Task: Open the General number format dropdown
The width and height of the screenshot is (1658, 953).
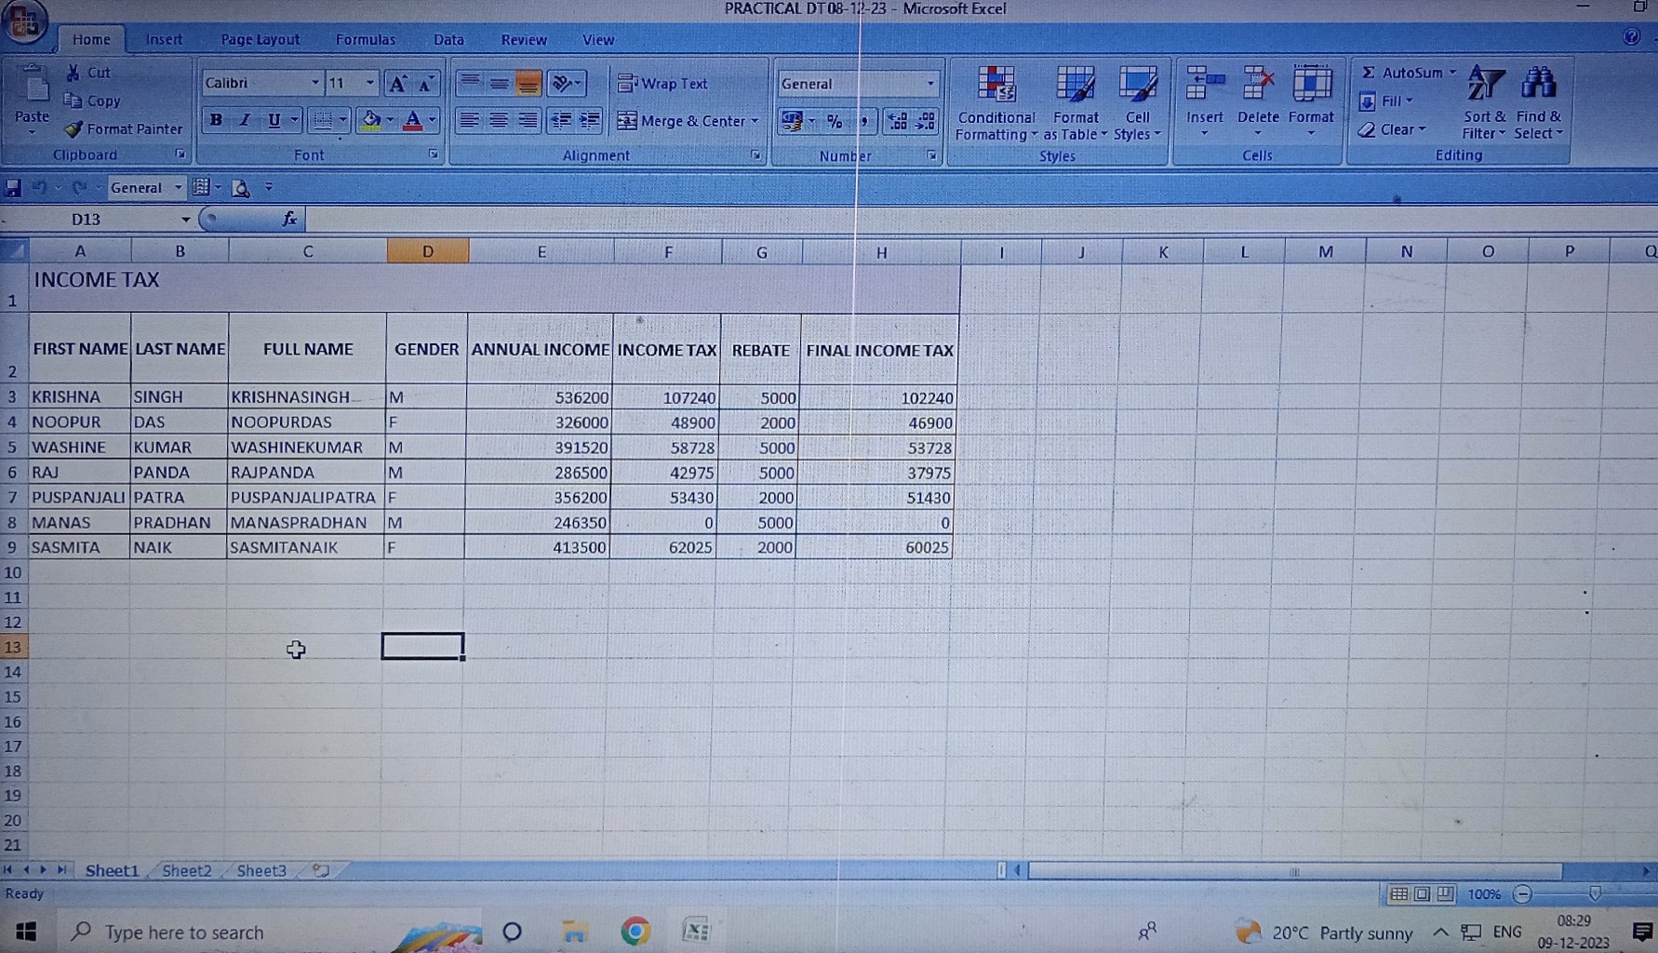Action: [x=929, y=84]
